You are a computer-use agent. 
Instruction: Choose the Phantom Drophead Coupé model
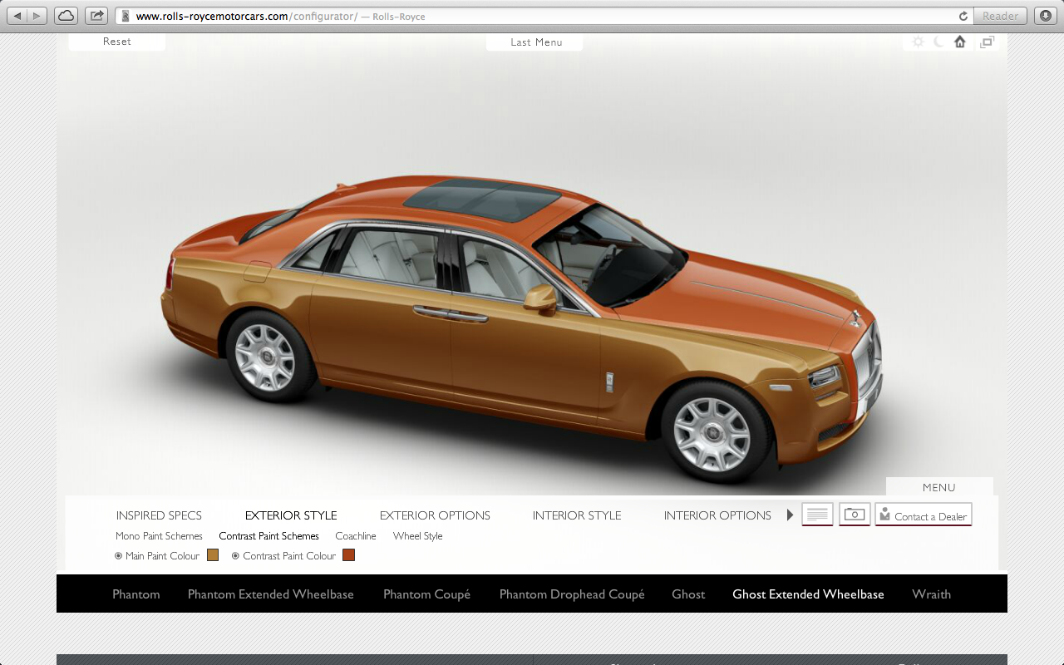tap(572, 594)
